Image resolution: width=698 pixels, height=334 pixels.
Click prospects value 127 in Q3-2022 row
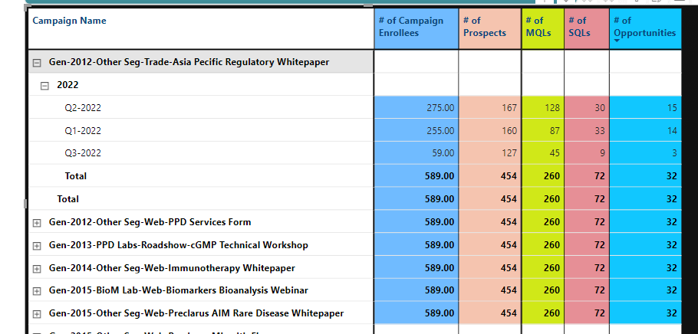pyautogui.click(x=509, y=153)
